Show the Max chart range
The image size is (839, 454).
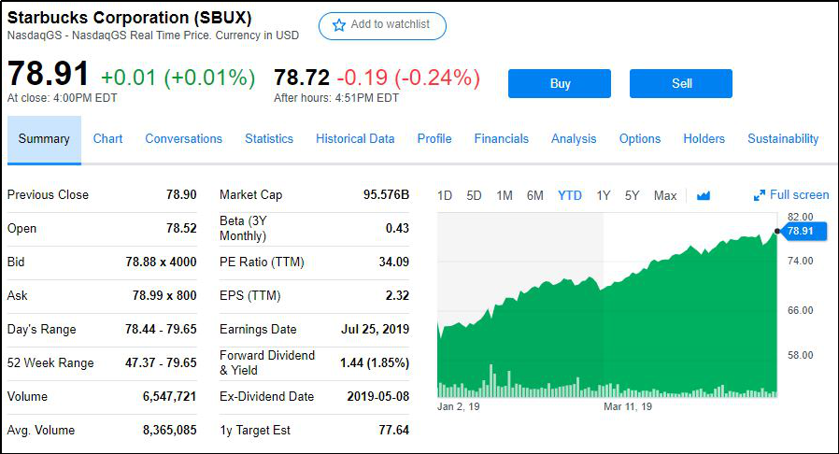[665, 195]
